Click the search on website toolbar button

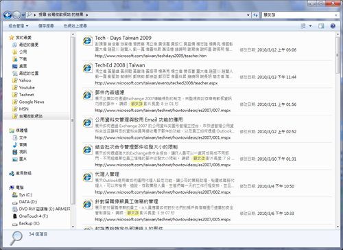pos(75,26)
